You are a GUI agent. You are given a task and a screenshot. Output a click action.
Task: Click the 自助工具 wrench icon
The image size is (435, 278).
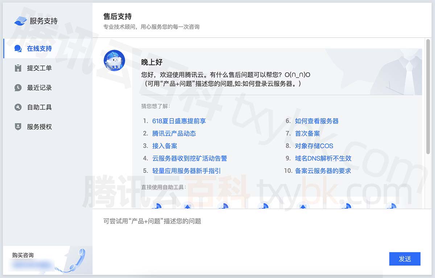pos(18,107)
